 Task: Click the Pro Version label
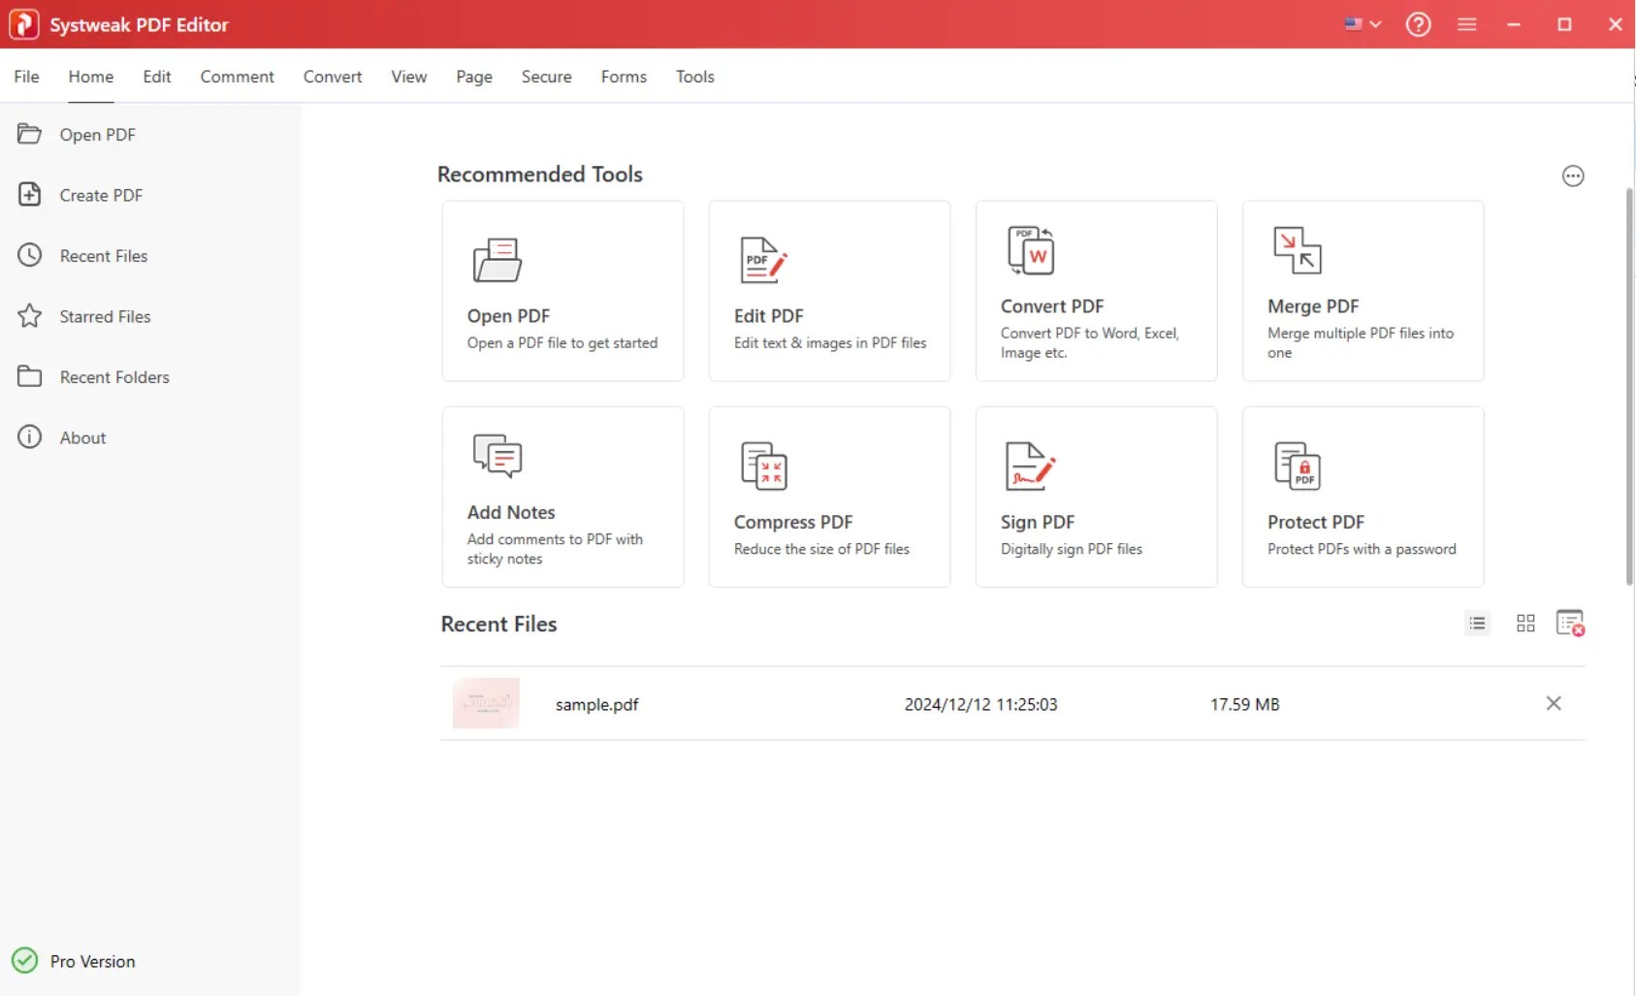click(x=93, y=961)
